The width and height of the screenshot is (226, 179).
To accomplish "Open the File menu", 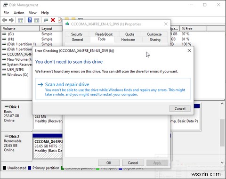I will [x=6, y=13].
